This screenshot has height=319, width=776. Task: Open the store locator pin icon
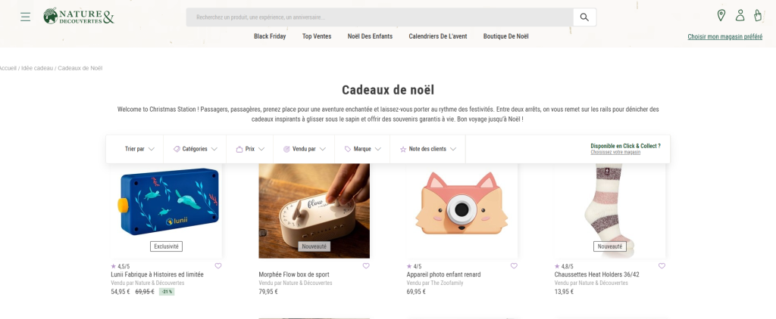(x=721, y=15)
